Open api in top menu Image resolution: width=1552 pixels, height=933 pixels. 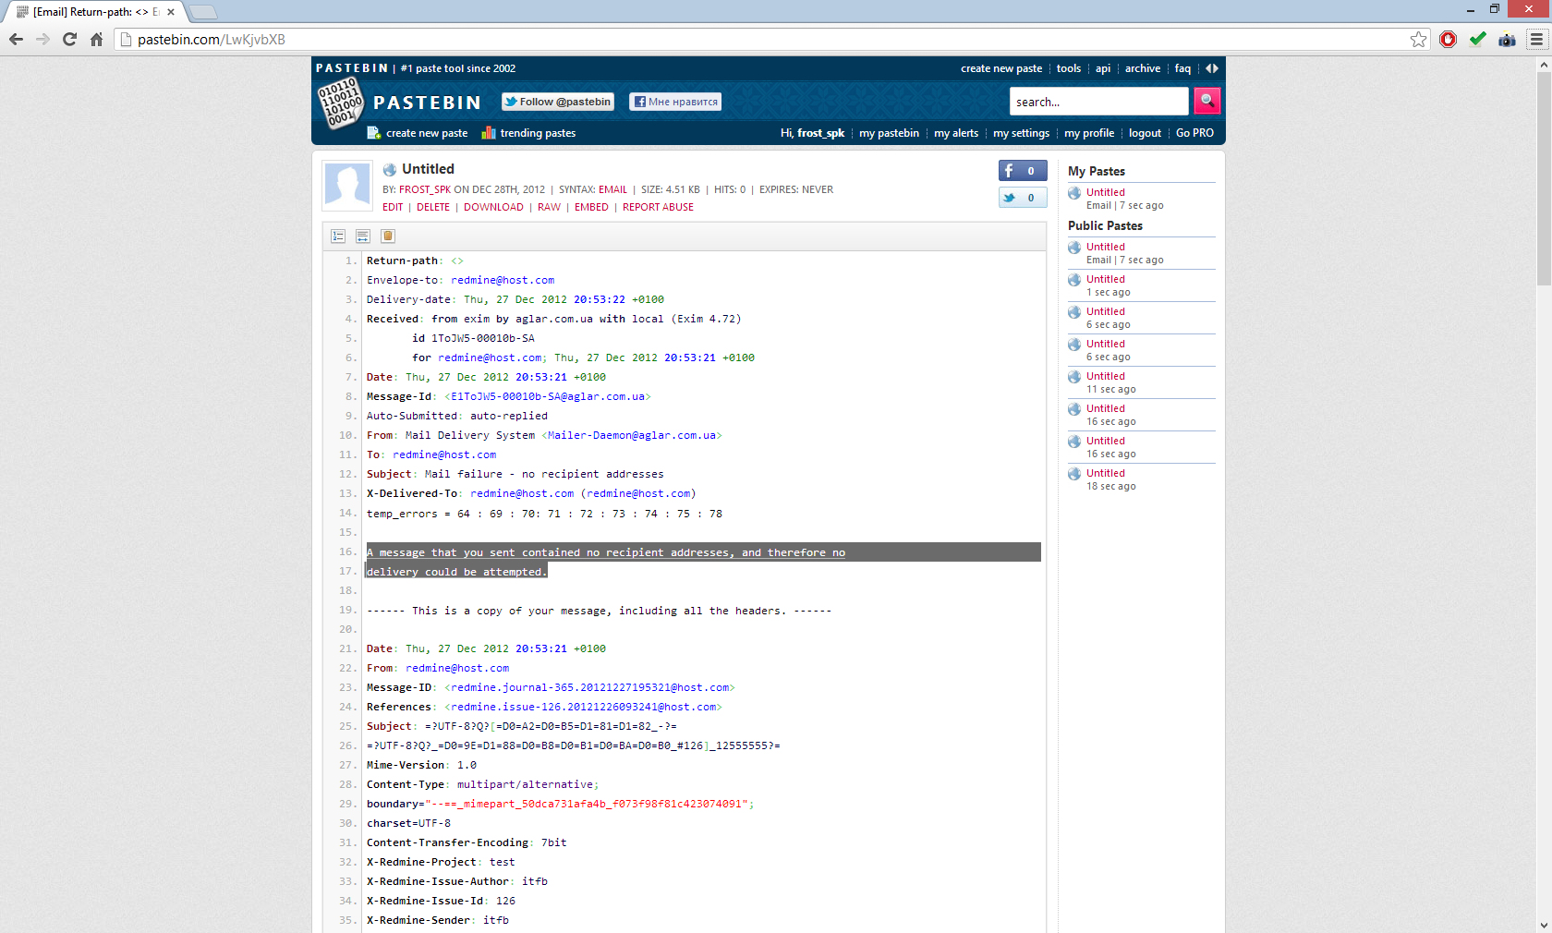point(1103,68)
